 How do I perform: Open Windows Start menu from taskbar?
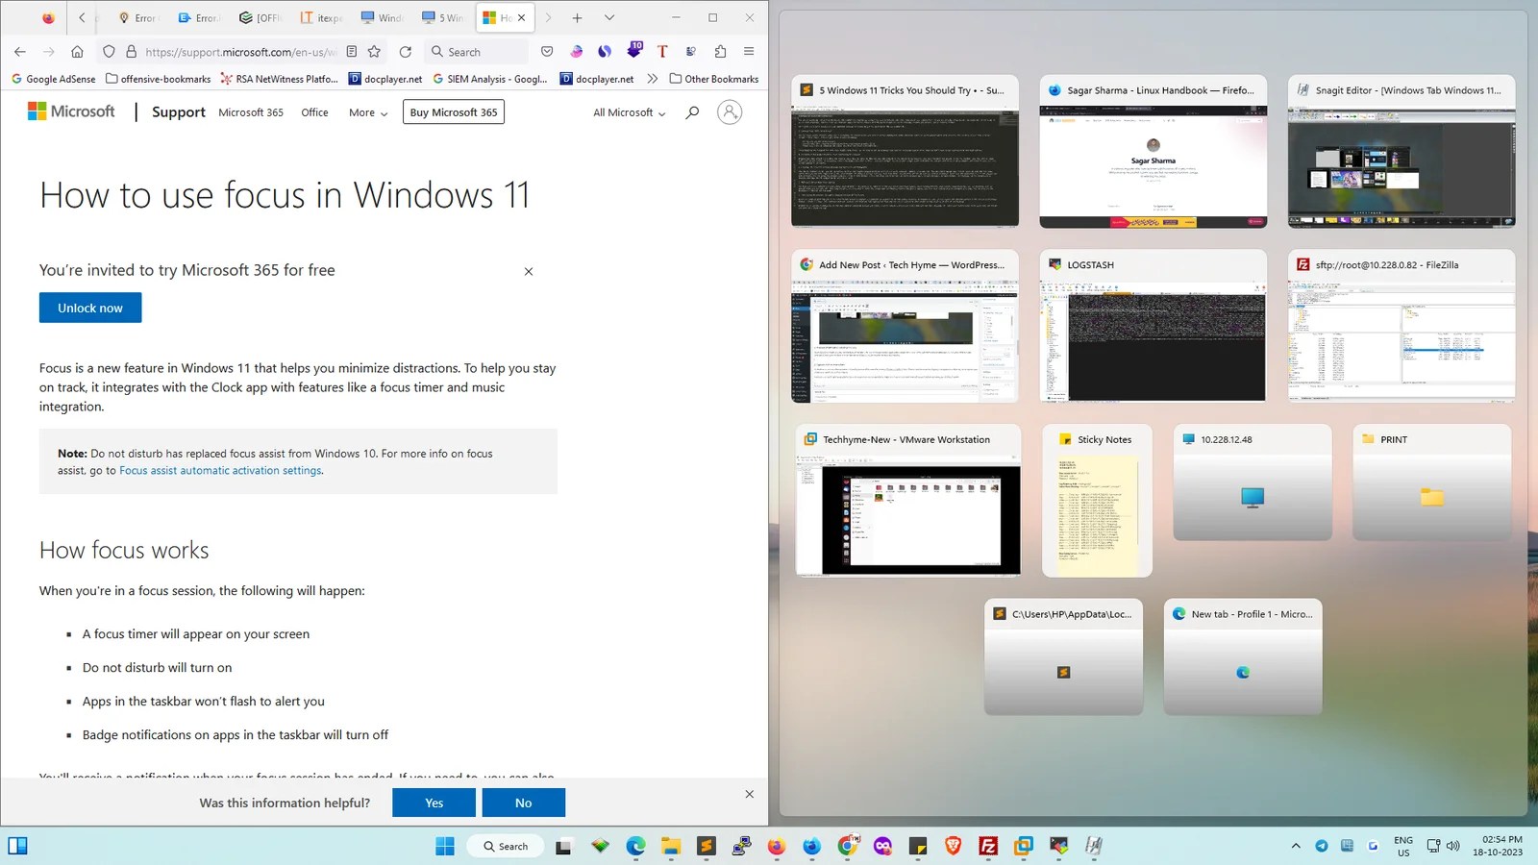(x=445, y=846)
